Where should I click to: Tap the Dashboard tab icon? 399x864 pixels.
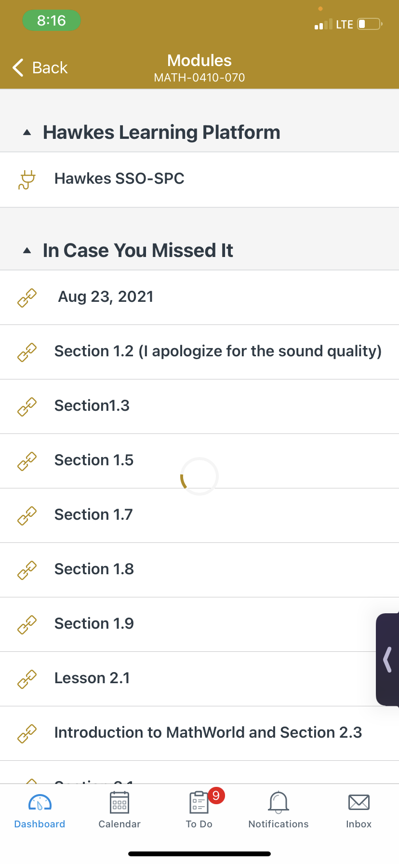tap(40, 803)
